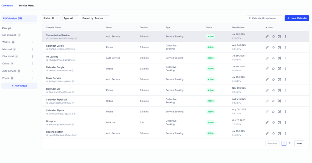Click the edit pencil for Transmission Service
This screenshot has width=312, height=163.
[267, 37]
